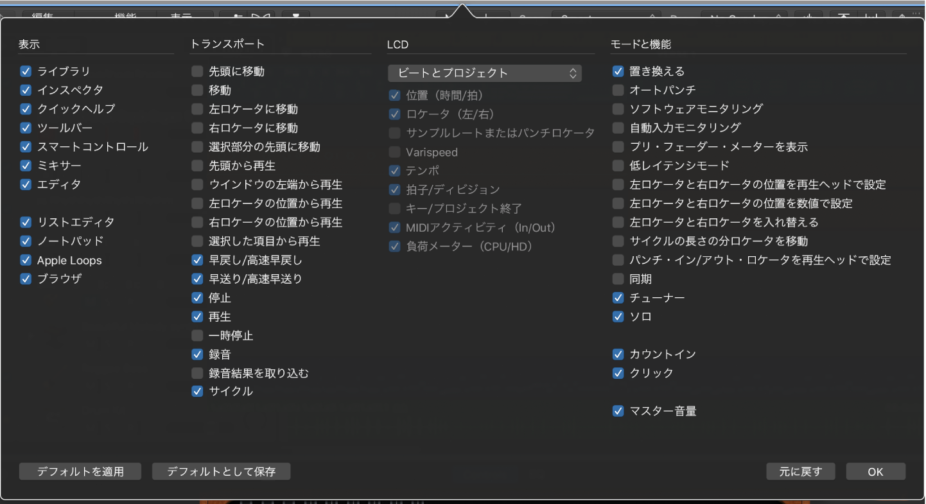Uncheck the ライブラリ checkbox
926x504 pixels.
(x=26, y=71)
